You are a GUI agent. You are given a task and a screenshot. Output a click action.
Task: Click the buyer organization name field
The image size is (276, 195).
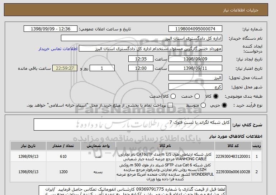(142, 38)
